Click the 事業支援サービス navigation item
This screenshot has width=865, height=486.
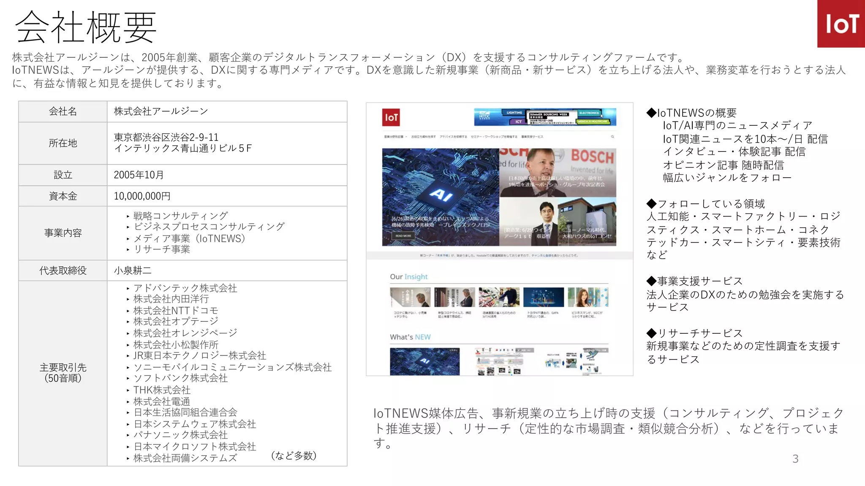pos(532,137)
